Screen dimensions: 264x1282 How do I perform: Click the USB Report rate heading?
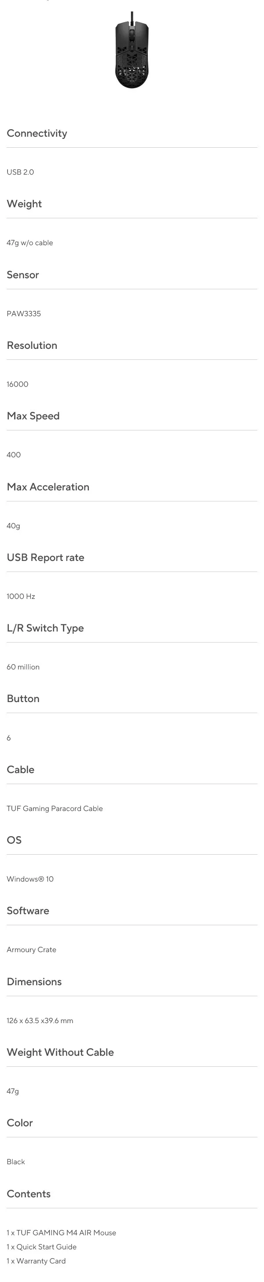coord(46,557)
